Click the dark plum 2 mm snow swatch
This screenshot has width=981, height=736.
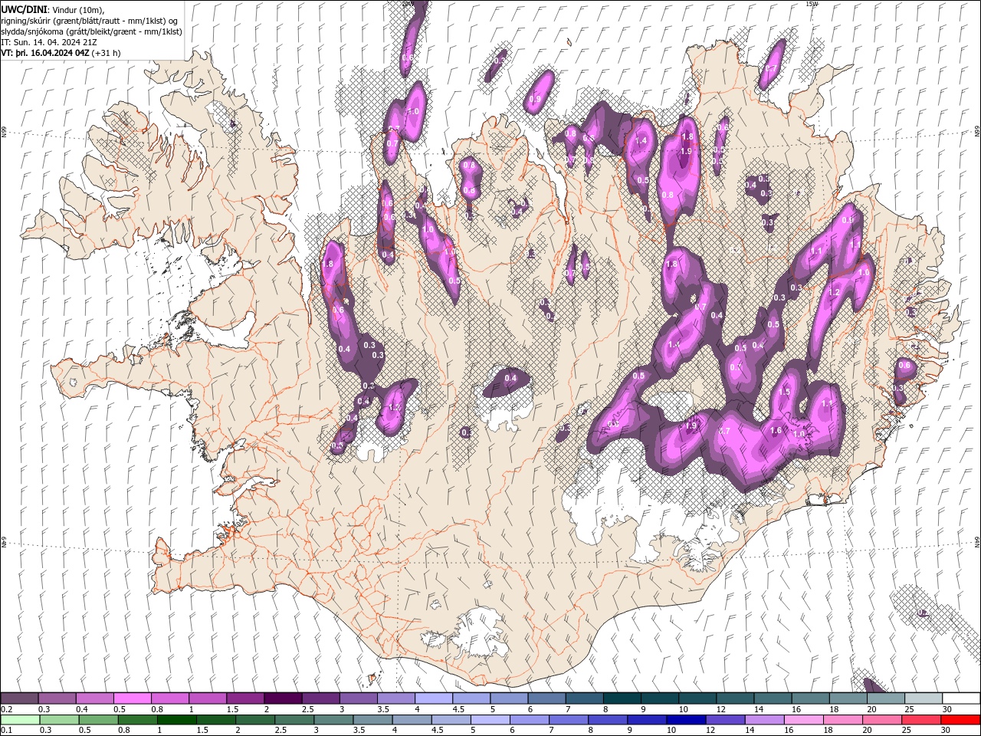283,698
